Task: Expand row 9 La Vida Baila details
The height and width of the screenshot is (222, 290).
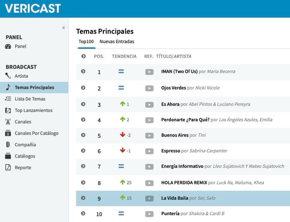Action: (83, 198)
